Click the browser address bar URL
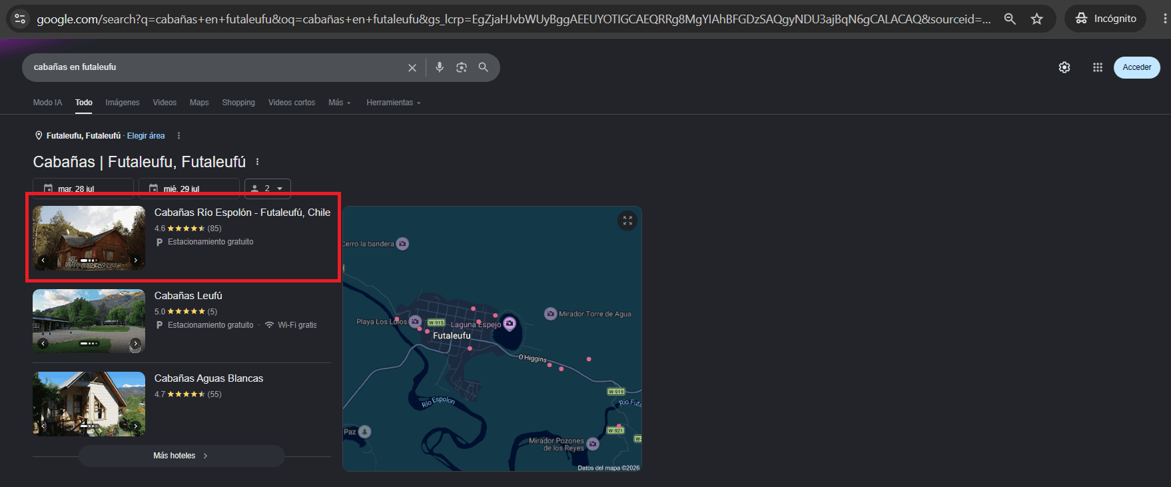 (x=513, y=19)
